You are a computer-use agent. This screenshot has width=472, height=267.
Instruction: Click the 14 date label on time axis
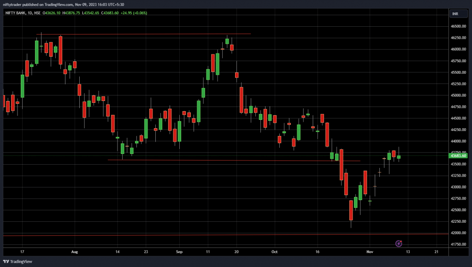(118, 252)
